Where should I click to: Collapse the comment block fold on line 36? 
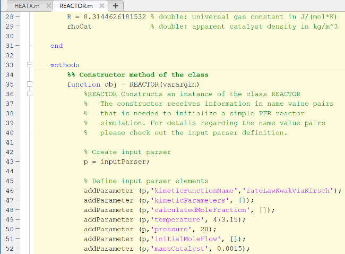[x=30, y=94]
